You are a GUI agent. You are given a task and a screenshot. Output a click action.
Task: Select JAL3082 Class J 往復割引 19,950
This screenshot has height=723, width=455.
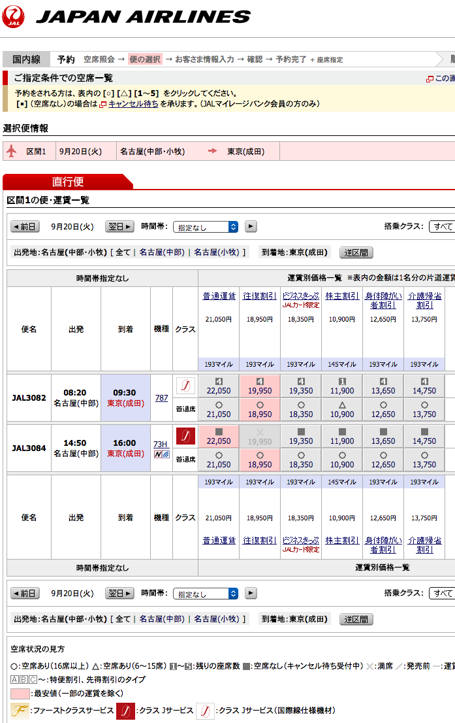[260, 386]
